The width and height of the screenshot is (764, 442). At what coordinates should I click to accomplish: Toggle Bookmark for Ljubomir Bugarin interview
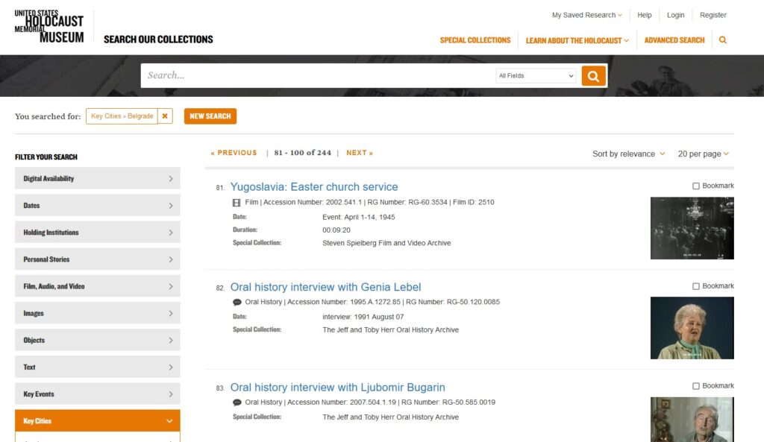coord(696,386)
